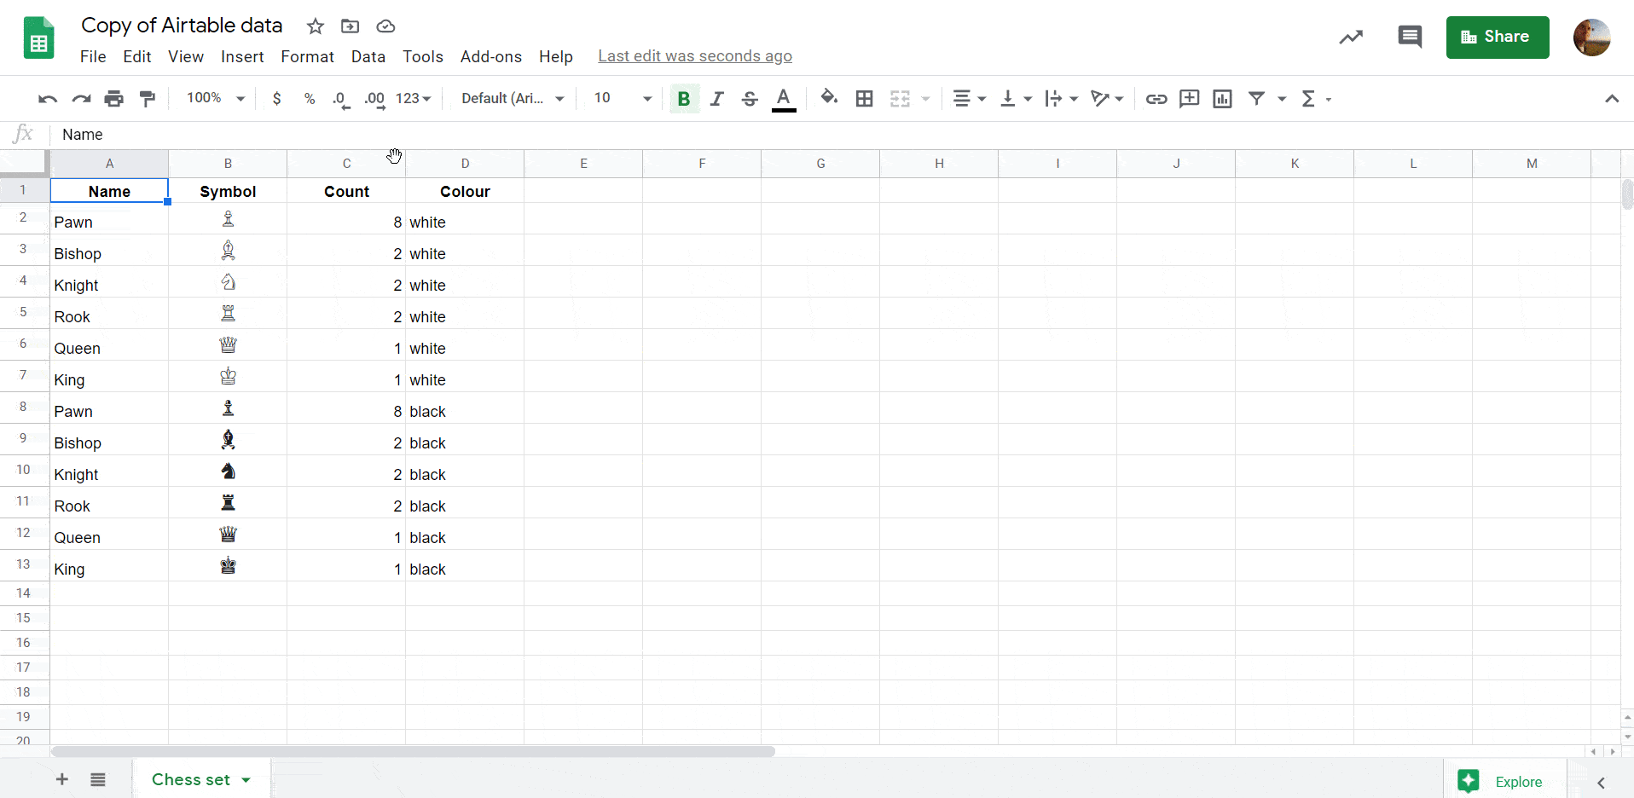The image size is (1634, 798).
Task: Toggle italic formatting
Action: (x=716, y=98)
